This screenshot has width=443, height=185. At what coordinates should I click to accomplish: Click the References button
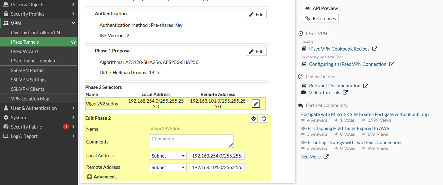pos(320,19)
